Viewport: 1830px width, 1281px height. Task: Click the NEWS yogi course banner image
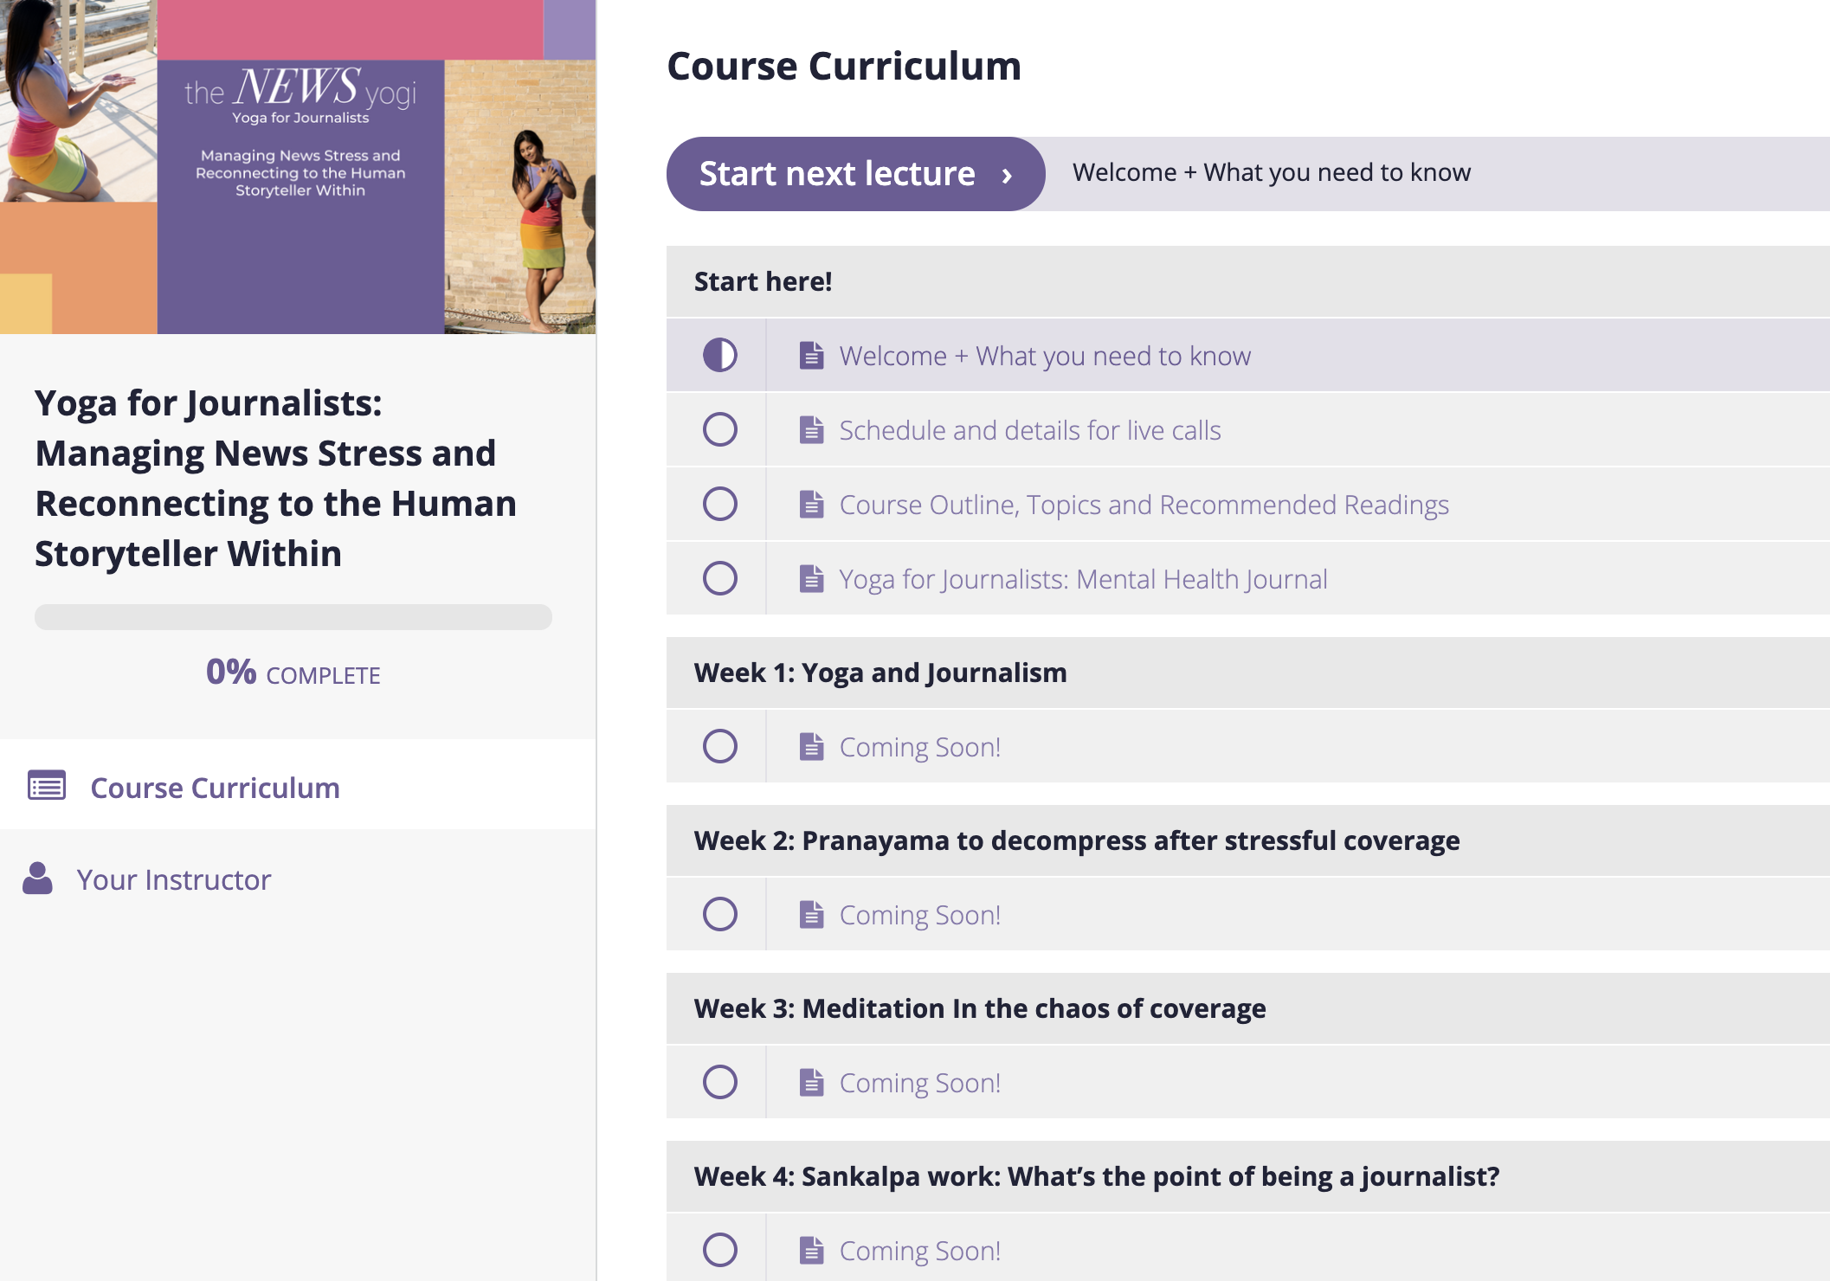[x=298, y=167]
